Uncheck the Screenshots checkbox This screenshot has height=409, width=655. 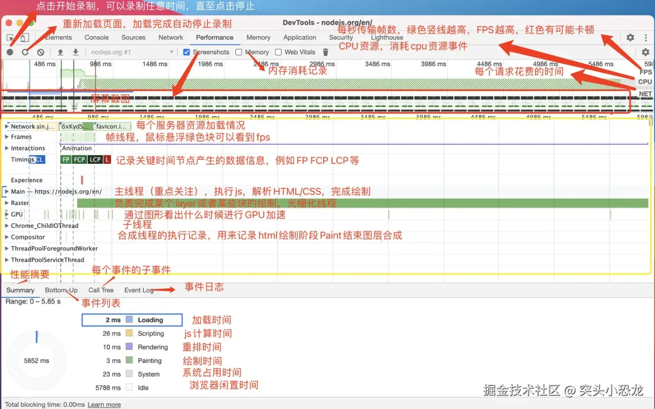(187, 52)
